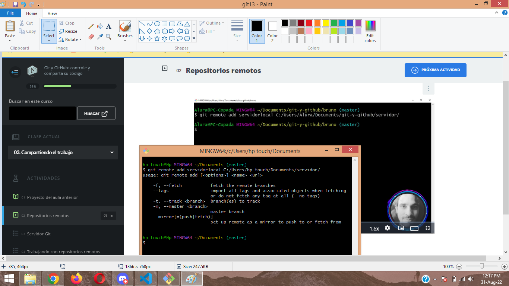Open the shape Outline dropdown
This screenshot has width=509, height=286.
tap(212, 23)
